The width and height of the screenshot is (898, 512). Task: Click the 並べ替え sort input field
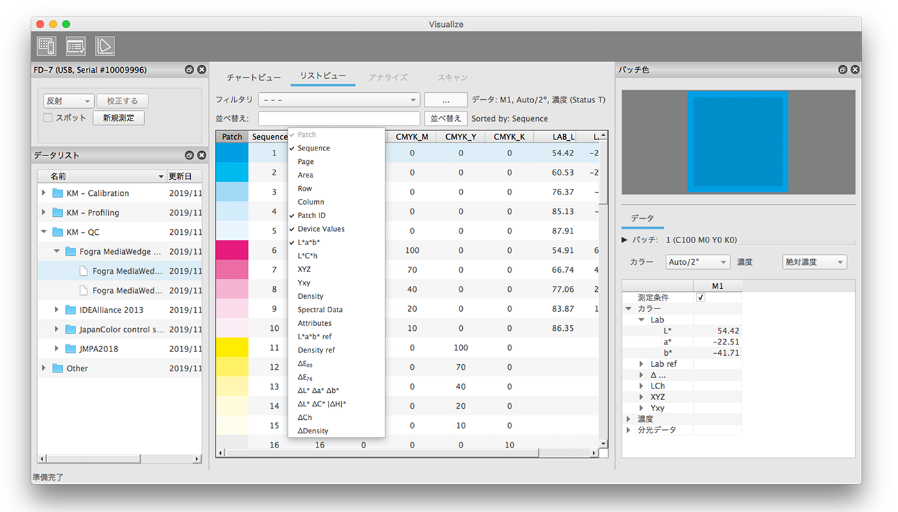point(339,118)
